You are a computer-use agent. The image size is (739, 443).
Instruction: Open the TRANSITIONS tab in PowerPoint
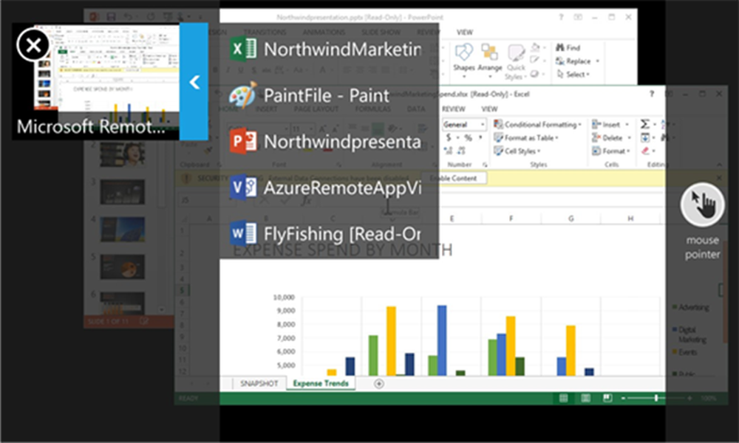[265, 32]
